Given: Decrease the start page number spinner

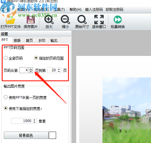Looking at the screenshot, I should [31, 71].
